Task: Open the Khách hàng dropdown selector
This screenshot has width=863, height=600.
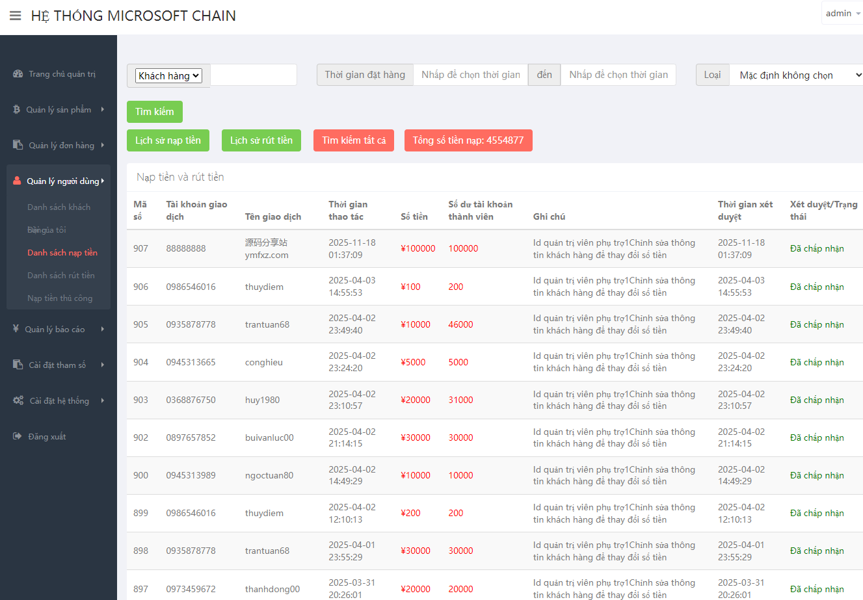Action: point(168,76)
